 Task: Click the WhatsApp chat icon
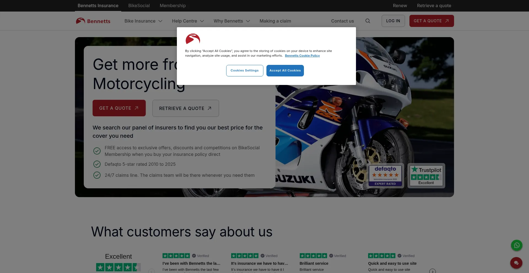(x=517, y=245)
